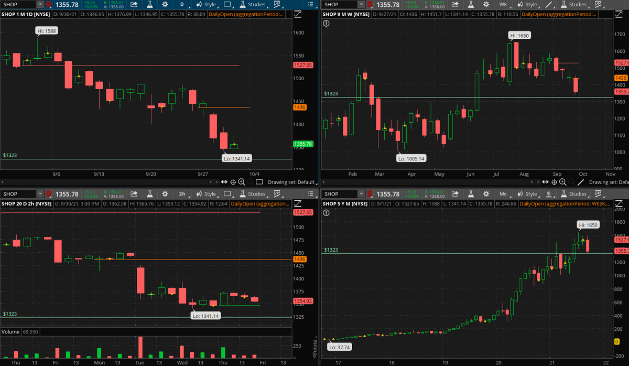Click flask icon beside share in 2h chart

click(x=150, y=194)
